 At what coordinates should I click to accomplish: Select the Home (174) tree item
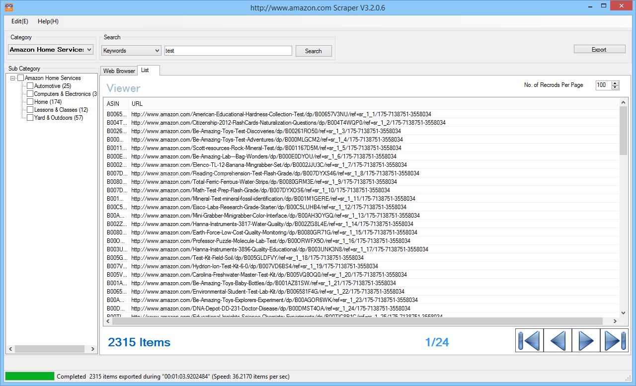click(48, 102)
